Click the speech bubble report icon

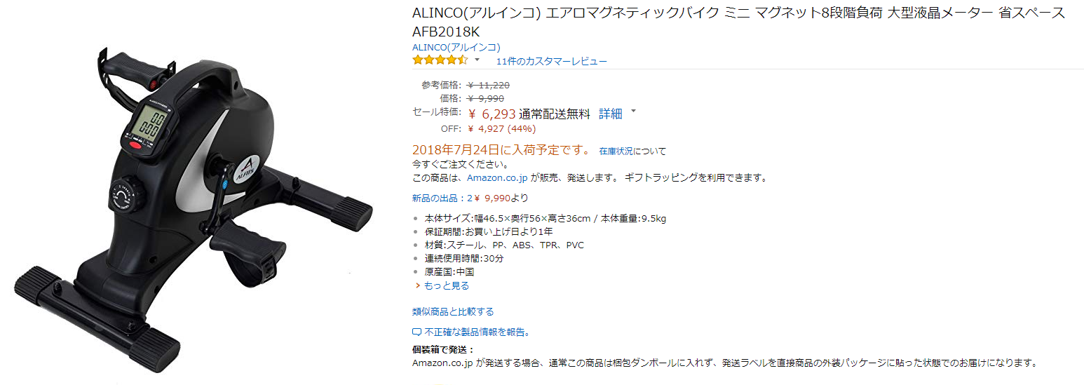click(416, 332)
